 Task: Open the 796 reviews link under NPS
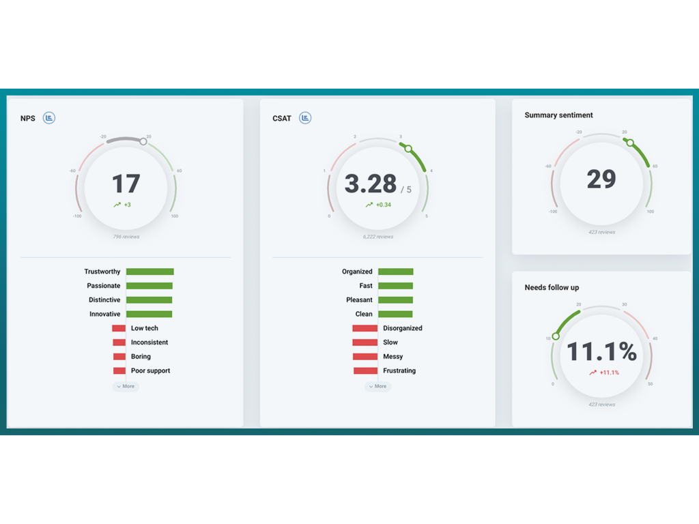(126, 237)
